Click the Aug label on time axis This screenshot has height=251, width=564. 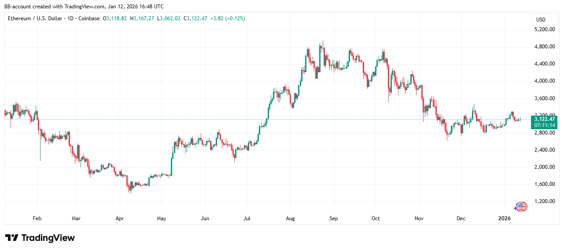290,218
